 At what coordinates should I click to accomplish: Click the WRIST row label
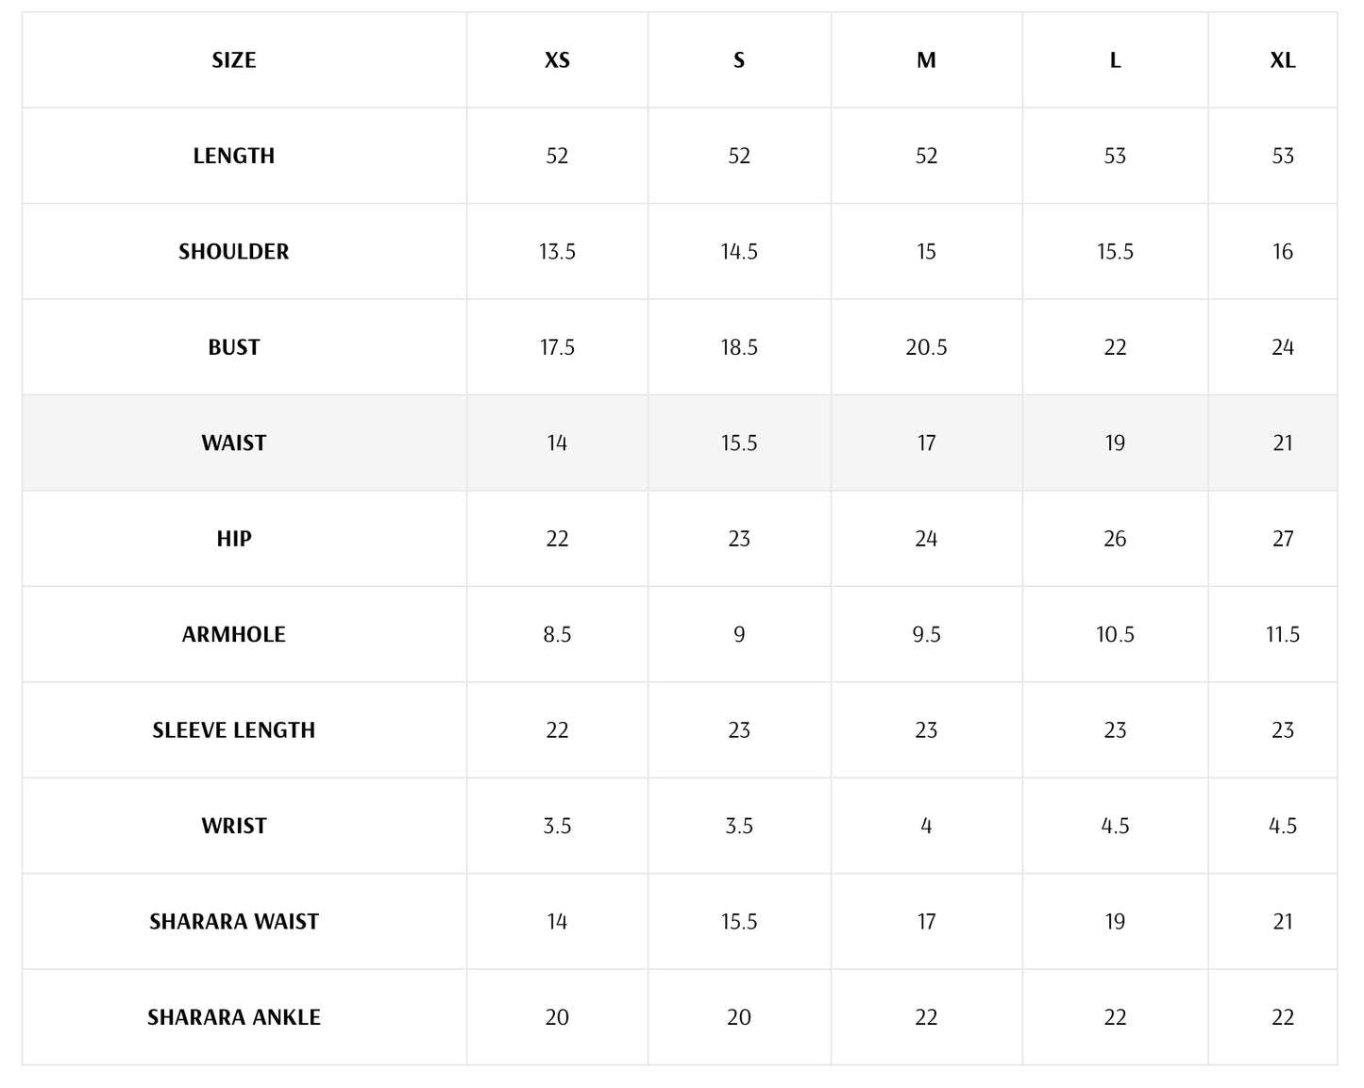pyautogui.click(x=233, y=827)
